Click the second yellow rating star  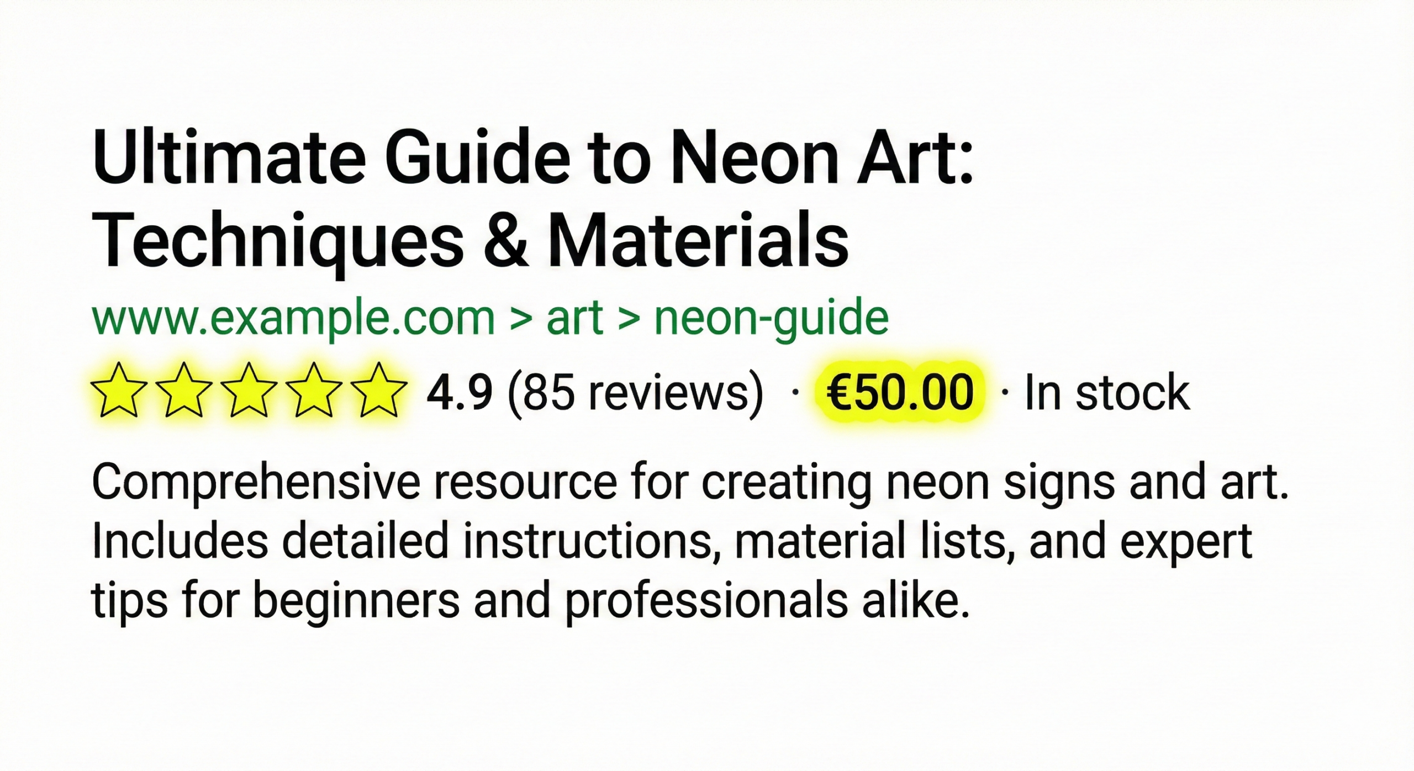(183, 390)
